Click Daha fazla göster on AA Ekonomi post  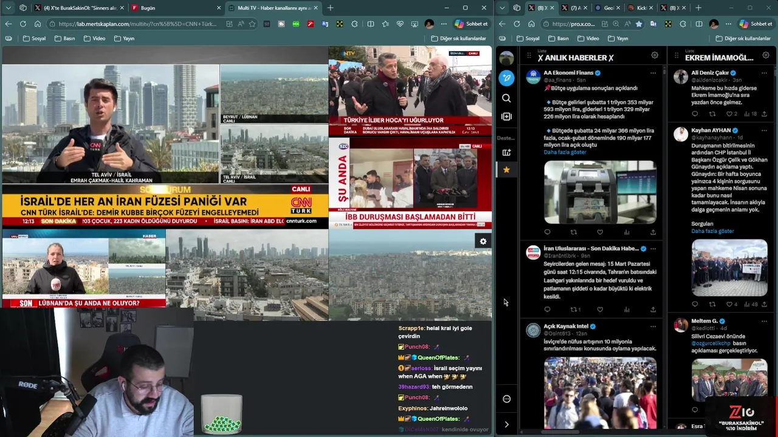click(x=565, y=152)
